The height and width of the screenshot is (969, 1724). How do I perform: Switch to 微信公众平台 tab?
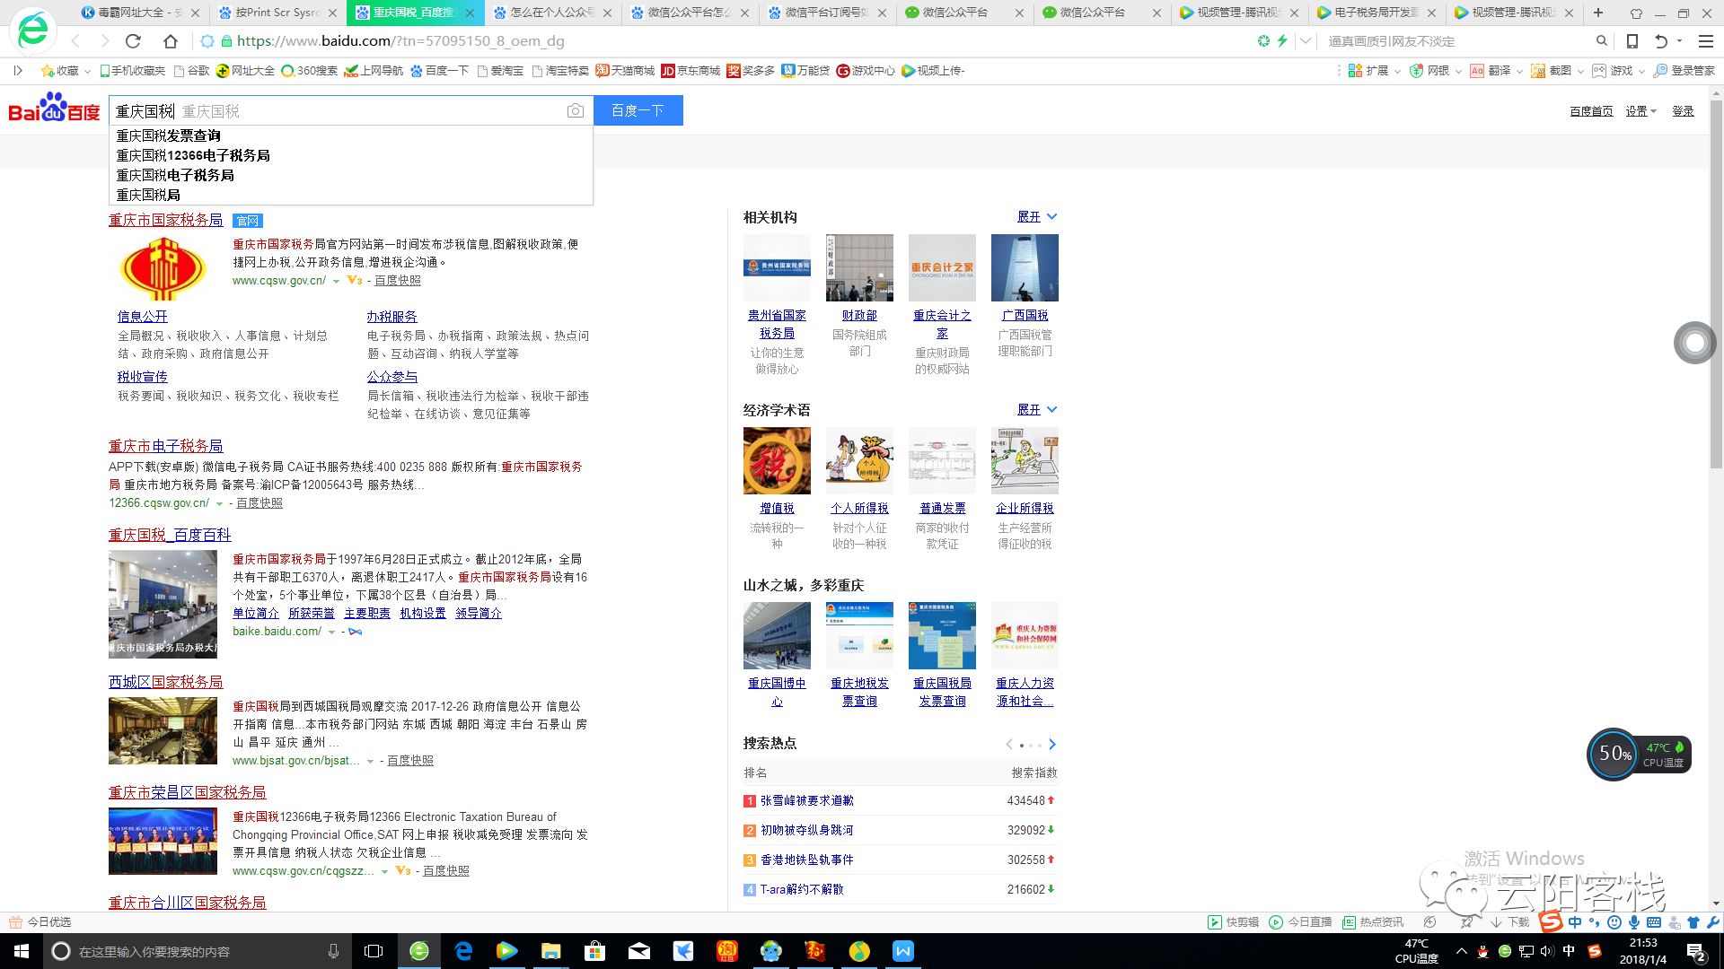coord(954,13)
